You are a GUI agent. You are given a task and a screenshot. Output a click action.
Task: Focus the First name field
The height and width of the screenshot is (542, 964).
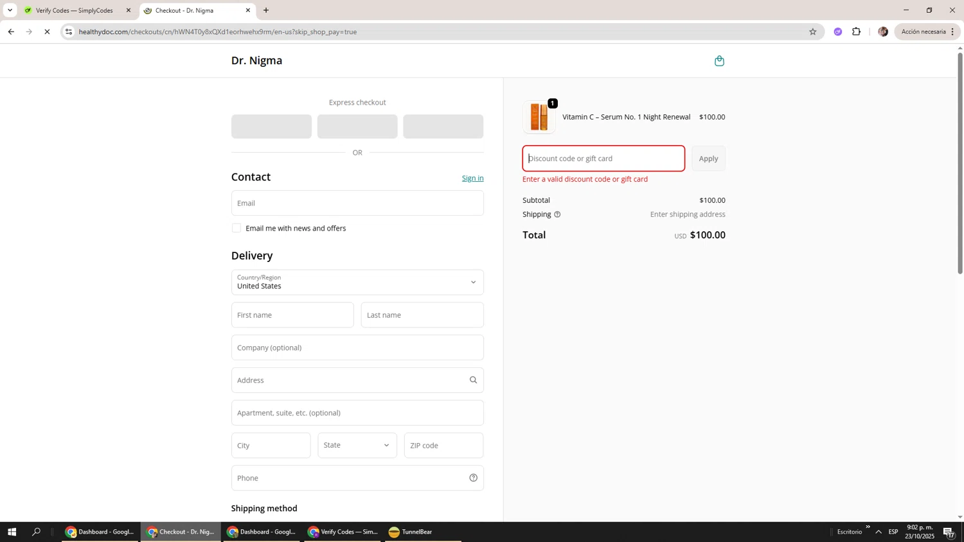pyautogui.click(x=292, y=315)
